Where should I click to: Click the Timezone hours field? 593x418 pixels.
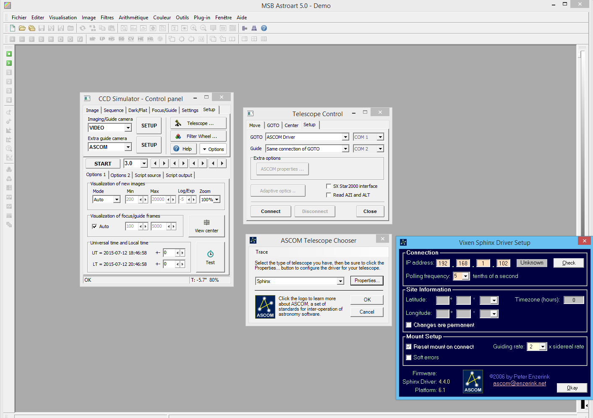pos(574,300)
